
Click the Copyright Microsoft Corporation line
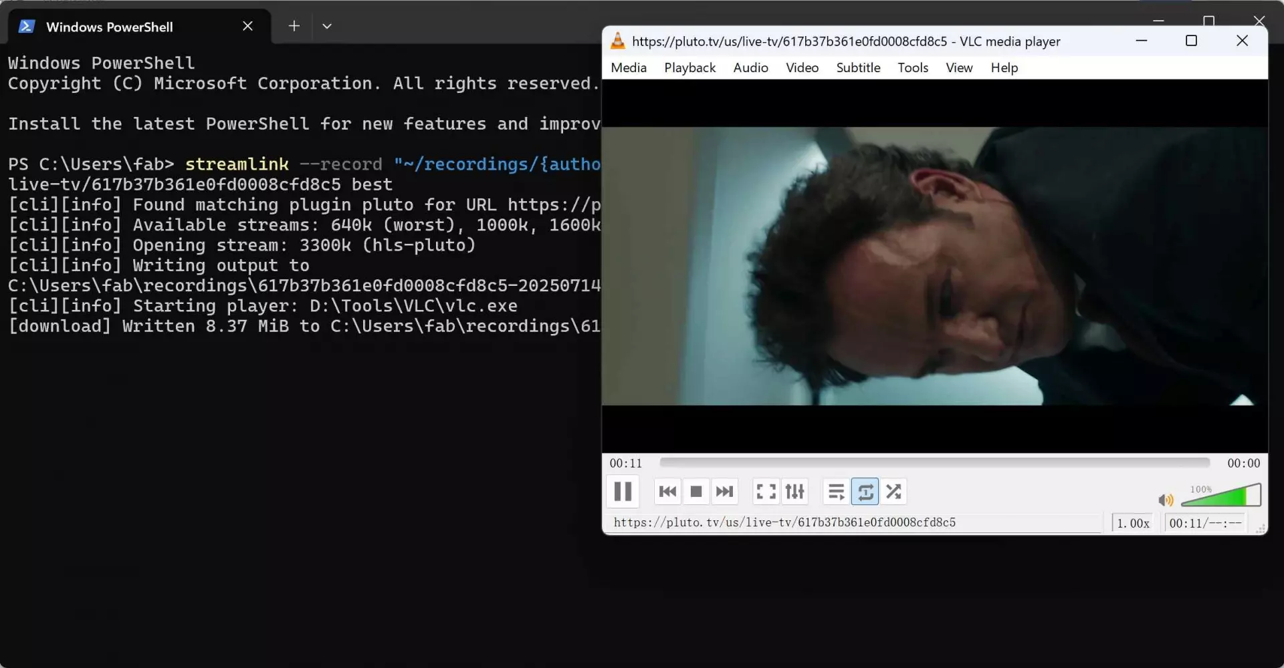click(303, 83)
